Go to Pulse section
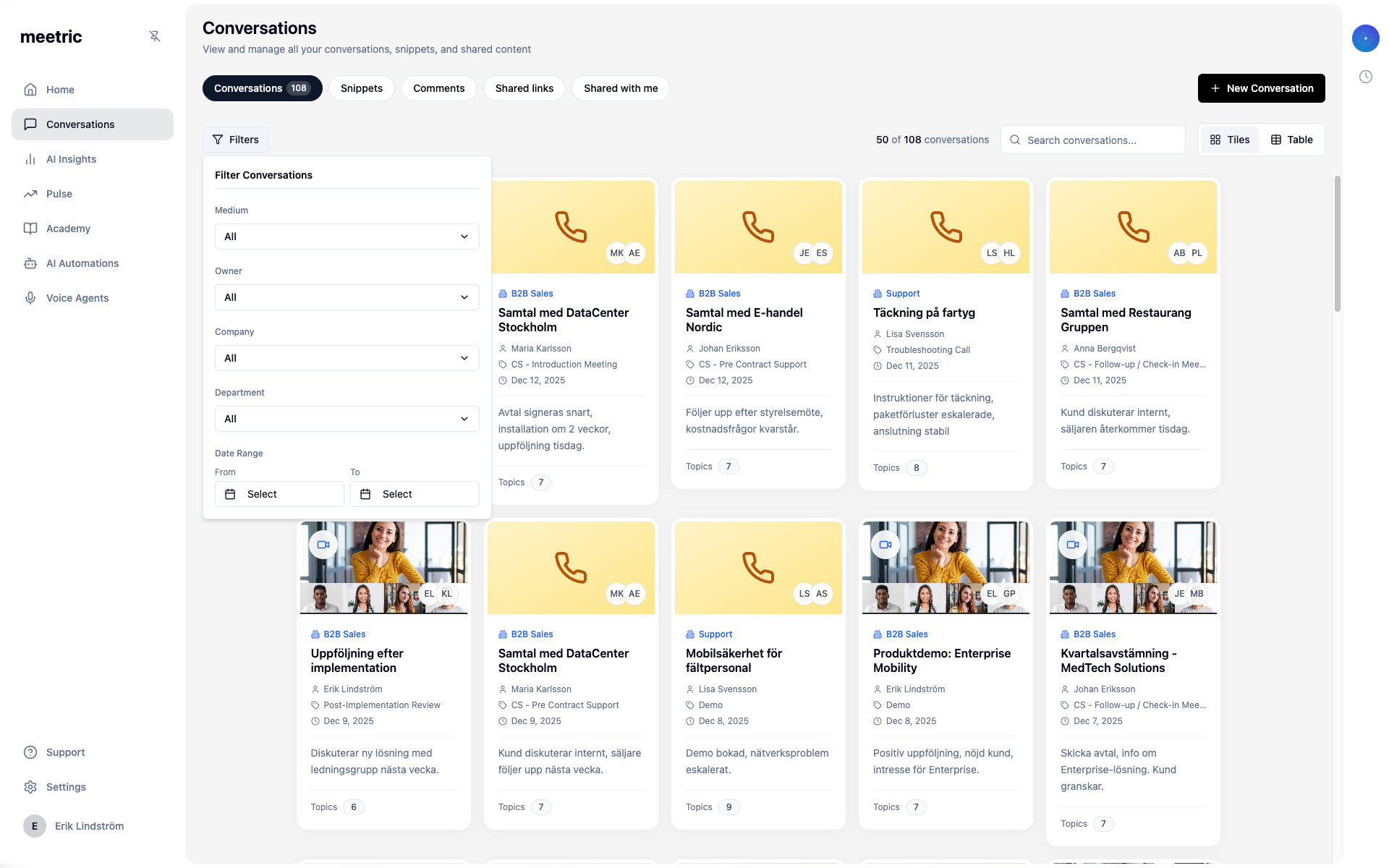The image size is (1389, 868). coord(59,194)
